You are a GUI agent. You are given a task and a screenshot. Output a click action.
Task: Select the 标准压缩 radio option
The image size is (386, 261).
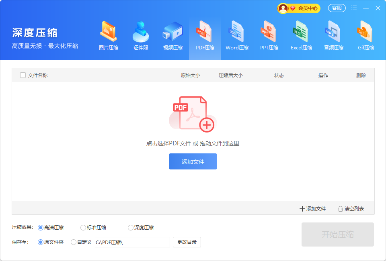tap(83, 228)
